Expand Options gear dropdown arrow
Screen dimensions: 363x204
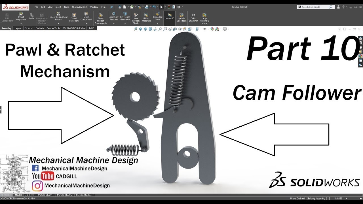(182, 7)
